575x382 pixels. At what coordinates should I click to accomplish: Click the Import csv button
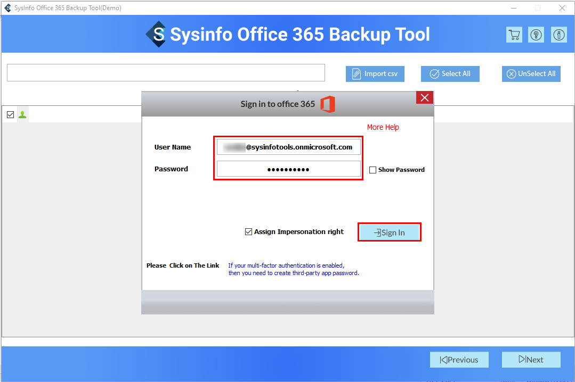375,74
